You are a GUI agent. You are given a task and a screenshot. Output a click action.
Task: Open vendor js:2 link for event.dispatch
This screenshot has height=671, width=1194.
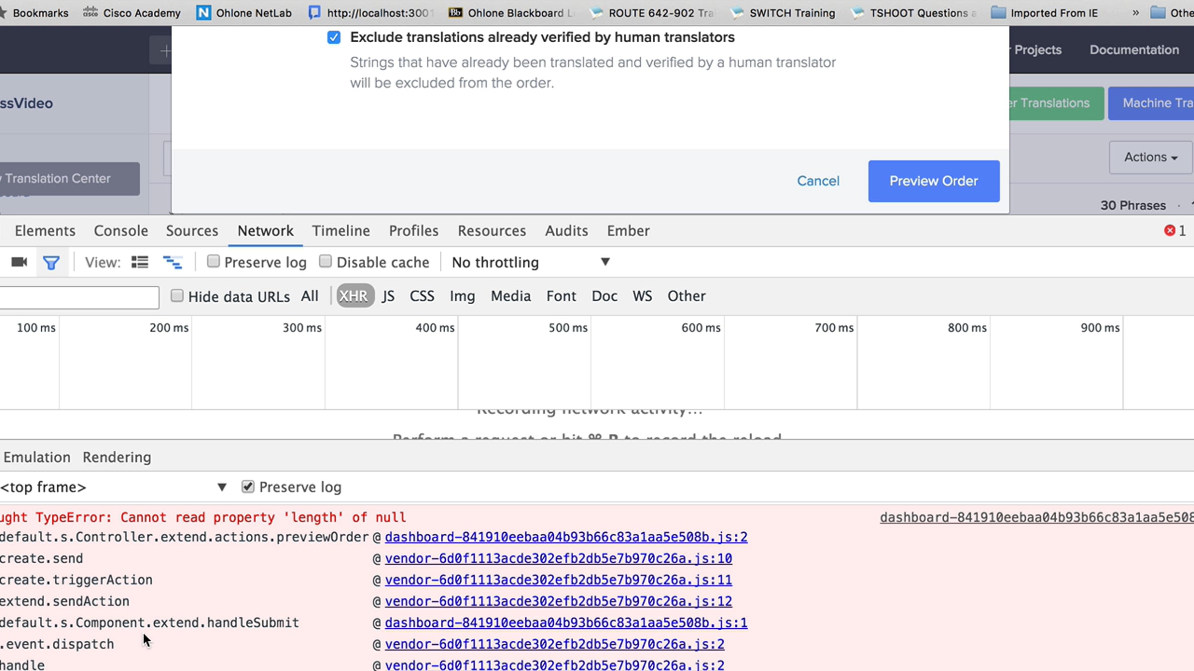(x=555, y=644)
